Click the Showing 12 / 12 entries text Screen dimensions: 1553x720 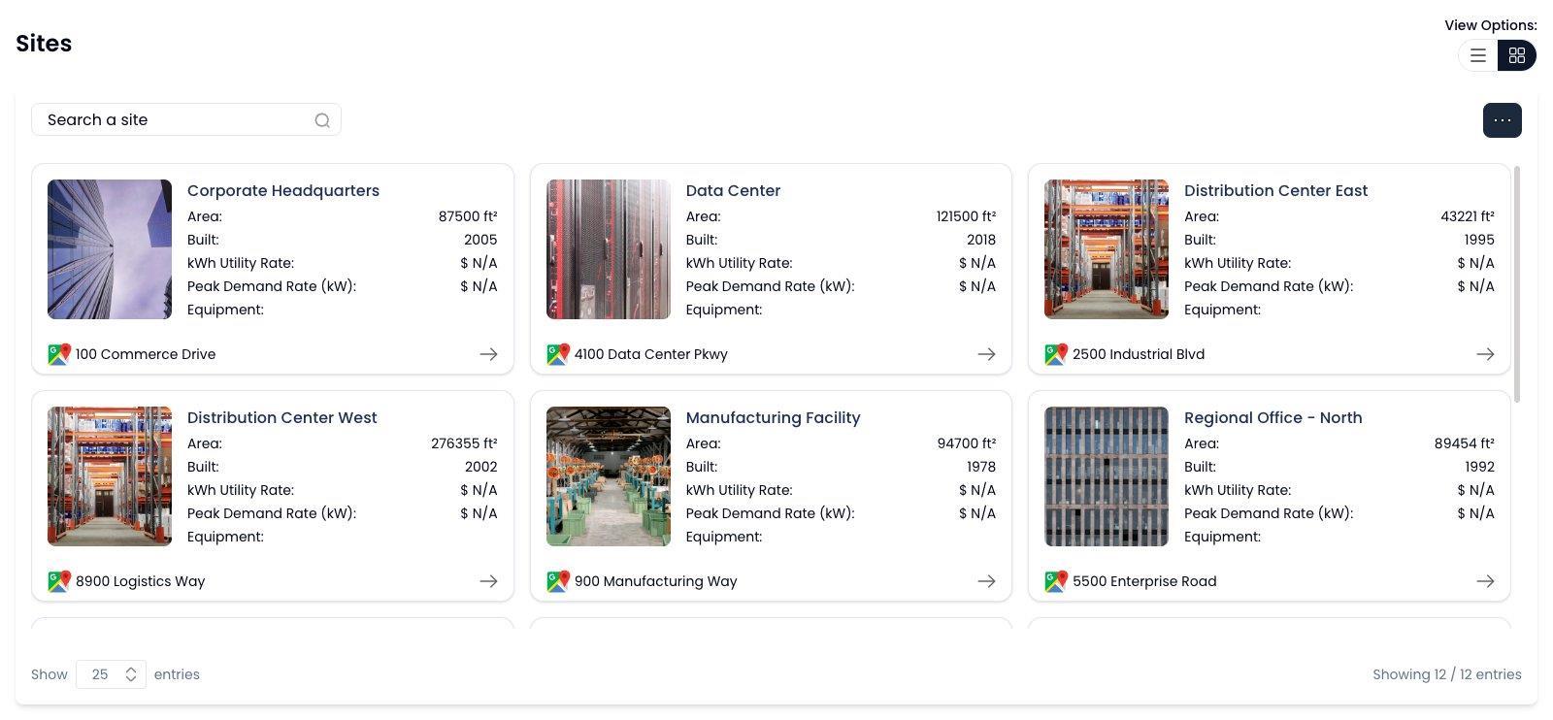pos(1447,674)
